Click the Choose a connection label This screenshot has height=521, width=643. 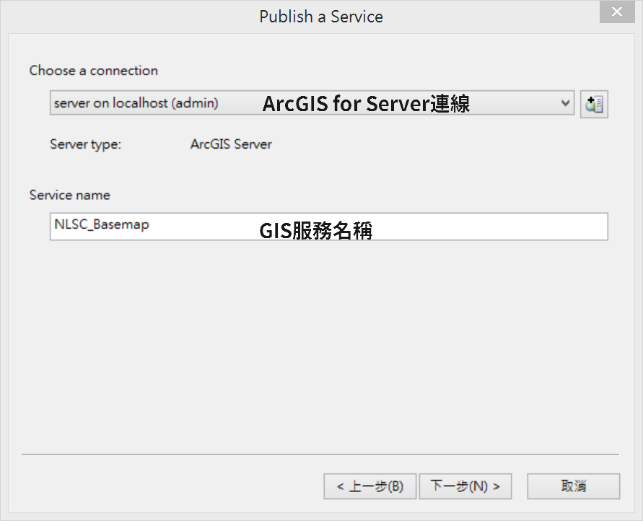pos(94,71)
